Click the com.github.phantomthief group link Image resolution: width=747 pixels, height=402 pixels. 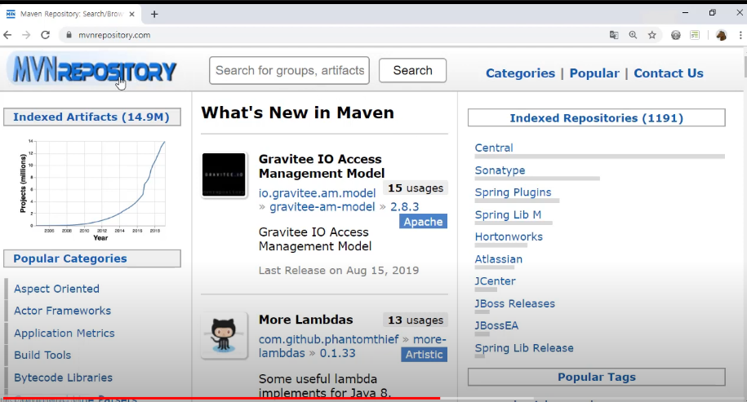pos(329,339)
